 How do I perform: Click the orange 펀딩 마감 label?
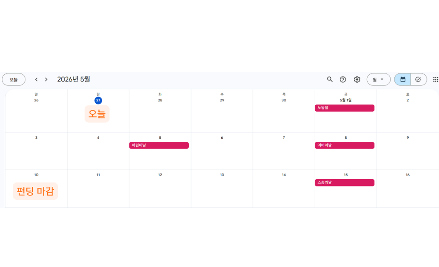click(35, 191)
